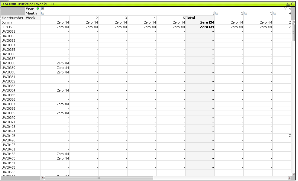
Task: Click the horizontal scrollbar right arrow
Action: pos(290,178)
